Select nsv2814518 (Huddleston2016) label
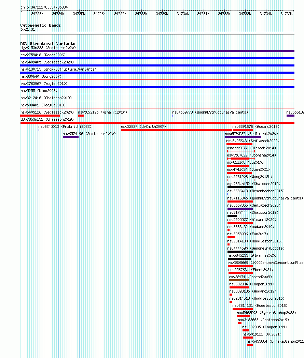 pos(257,298)
